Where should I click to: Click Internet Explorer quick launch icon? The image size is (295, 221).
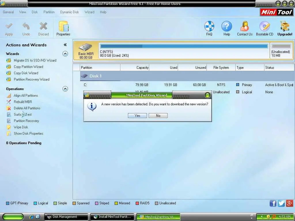[31, 217]
